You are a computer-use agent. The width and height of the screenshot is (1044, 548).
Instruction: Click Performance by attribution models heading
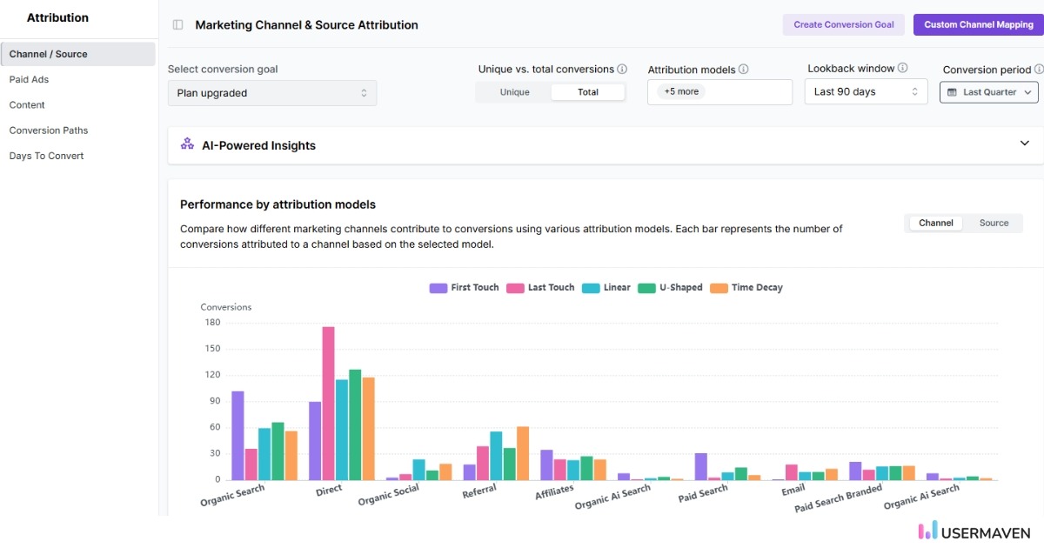(x=278, y=204)
